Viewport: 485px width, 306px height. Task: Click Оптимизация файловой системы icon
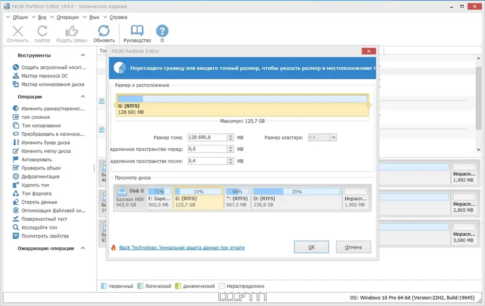tap(16, 210)
